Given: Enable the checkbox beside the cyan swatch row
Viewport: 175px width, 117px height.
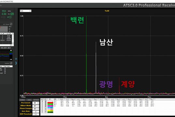Looking at the screenshot, I should coord(46,108).
